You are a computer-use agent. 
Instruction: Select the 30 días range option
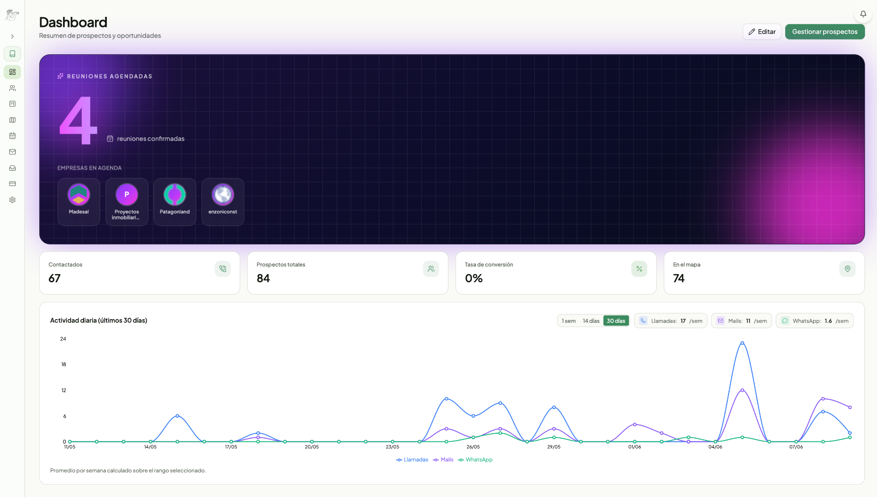coord(616,321)
